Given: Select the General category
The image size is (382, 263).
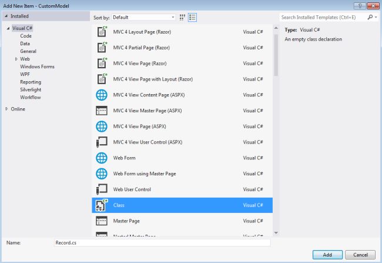Looking at the screenshot, I should click(28, 51).
